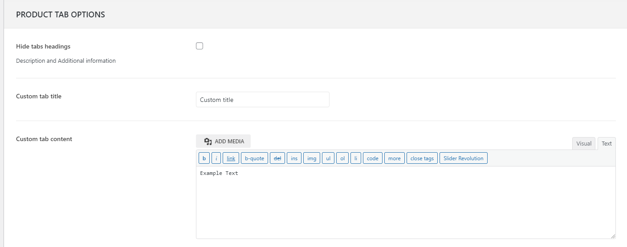627x247 pixels.
Task: Open the Slider Revolution button
Action: click(463, 158)
